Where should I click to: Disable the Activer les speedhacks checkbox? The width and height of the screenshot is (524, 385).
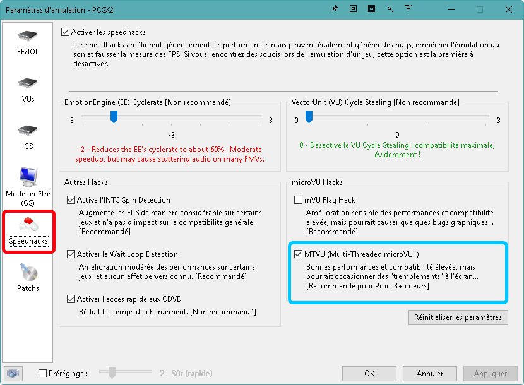coord(65,32)
